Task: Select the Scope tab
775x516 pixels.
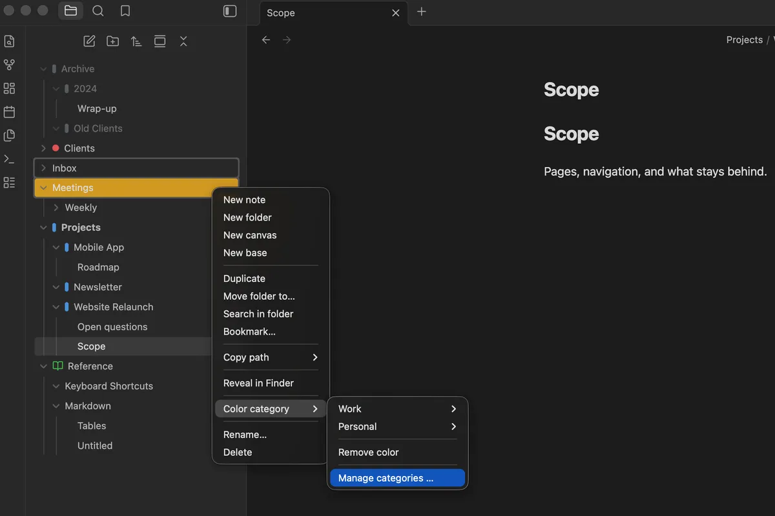Action: pyautogui.click(x=333, y=13)
